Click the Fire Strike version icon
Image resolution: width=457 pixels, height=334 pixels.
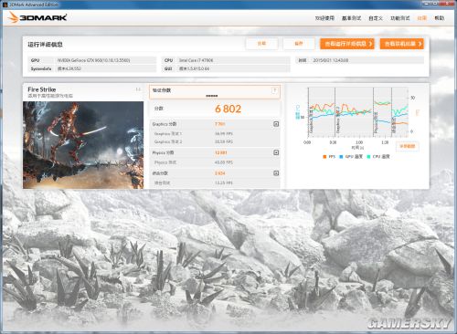(x=138, y=89)
